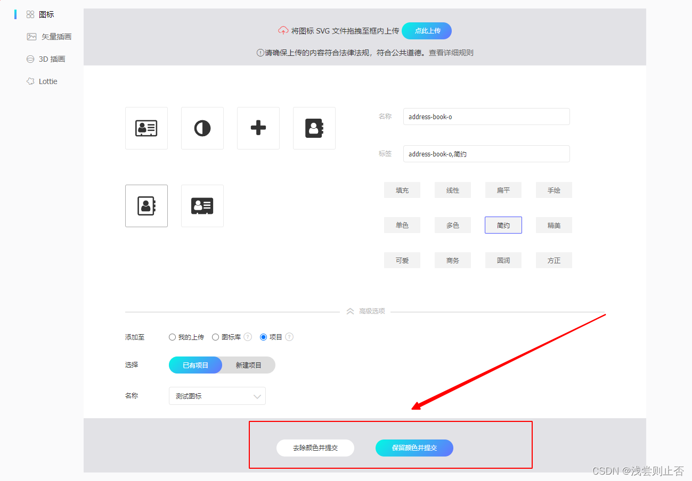
Task: Select the 我的上传 radio option
Action: point(172,337)
